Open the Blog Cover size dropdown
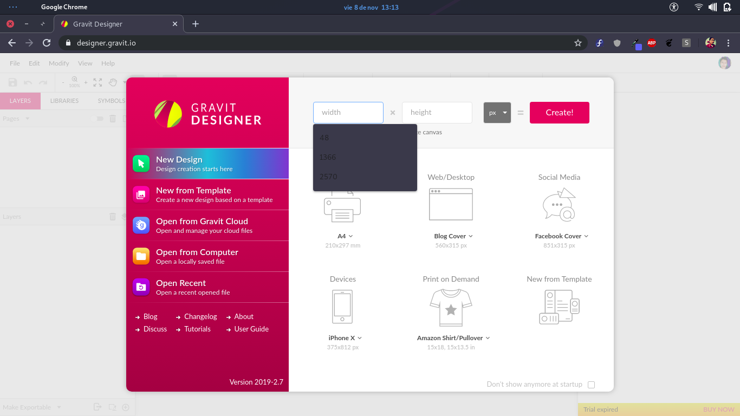This screenshot has width=740, height=416. [471, 236]
